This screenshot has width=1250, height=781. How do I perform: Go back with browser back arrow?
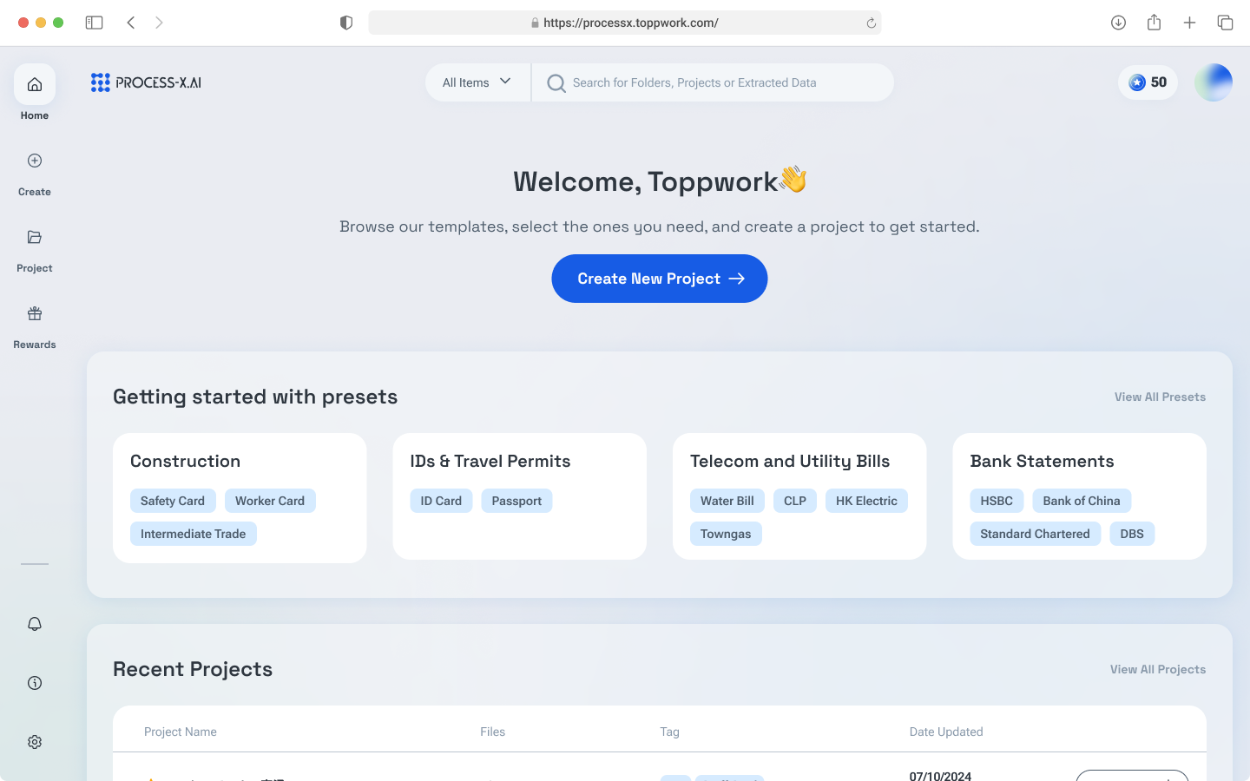131,23
